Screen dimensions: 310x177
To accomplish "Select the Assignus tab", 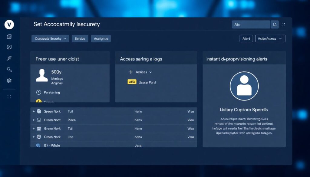I will 101,38.
